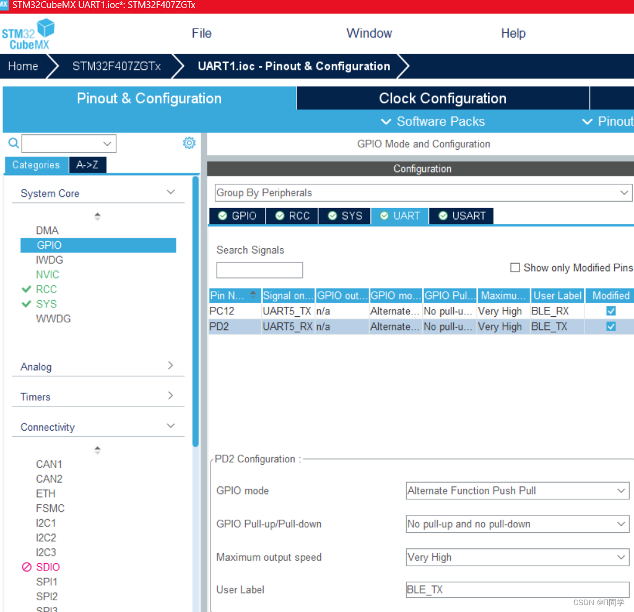Screen dimensions: 634x612
Task: Select I2C1 under Connectivity
Action: click(46, 523)
